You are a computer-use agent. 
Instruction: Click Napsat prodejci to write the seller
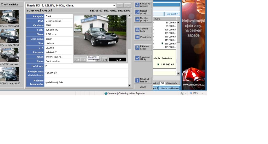(143, 12)
